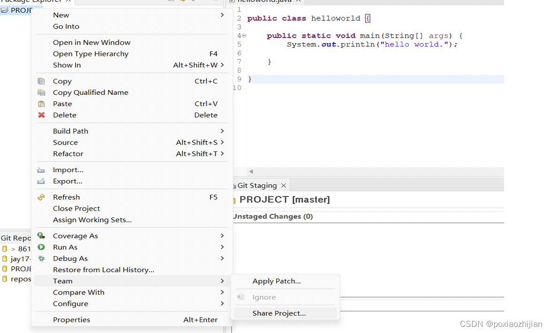This screenshot has width=549, height=333.
Task: Click the Copy Qualified Name icon
Action: pos(41,92)
